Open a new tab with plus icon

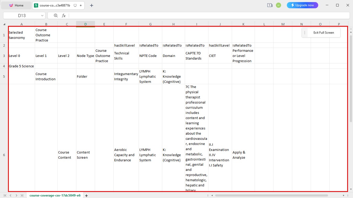92,5
